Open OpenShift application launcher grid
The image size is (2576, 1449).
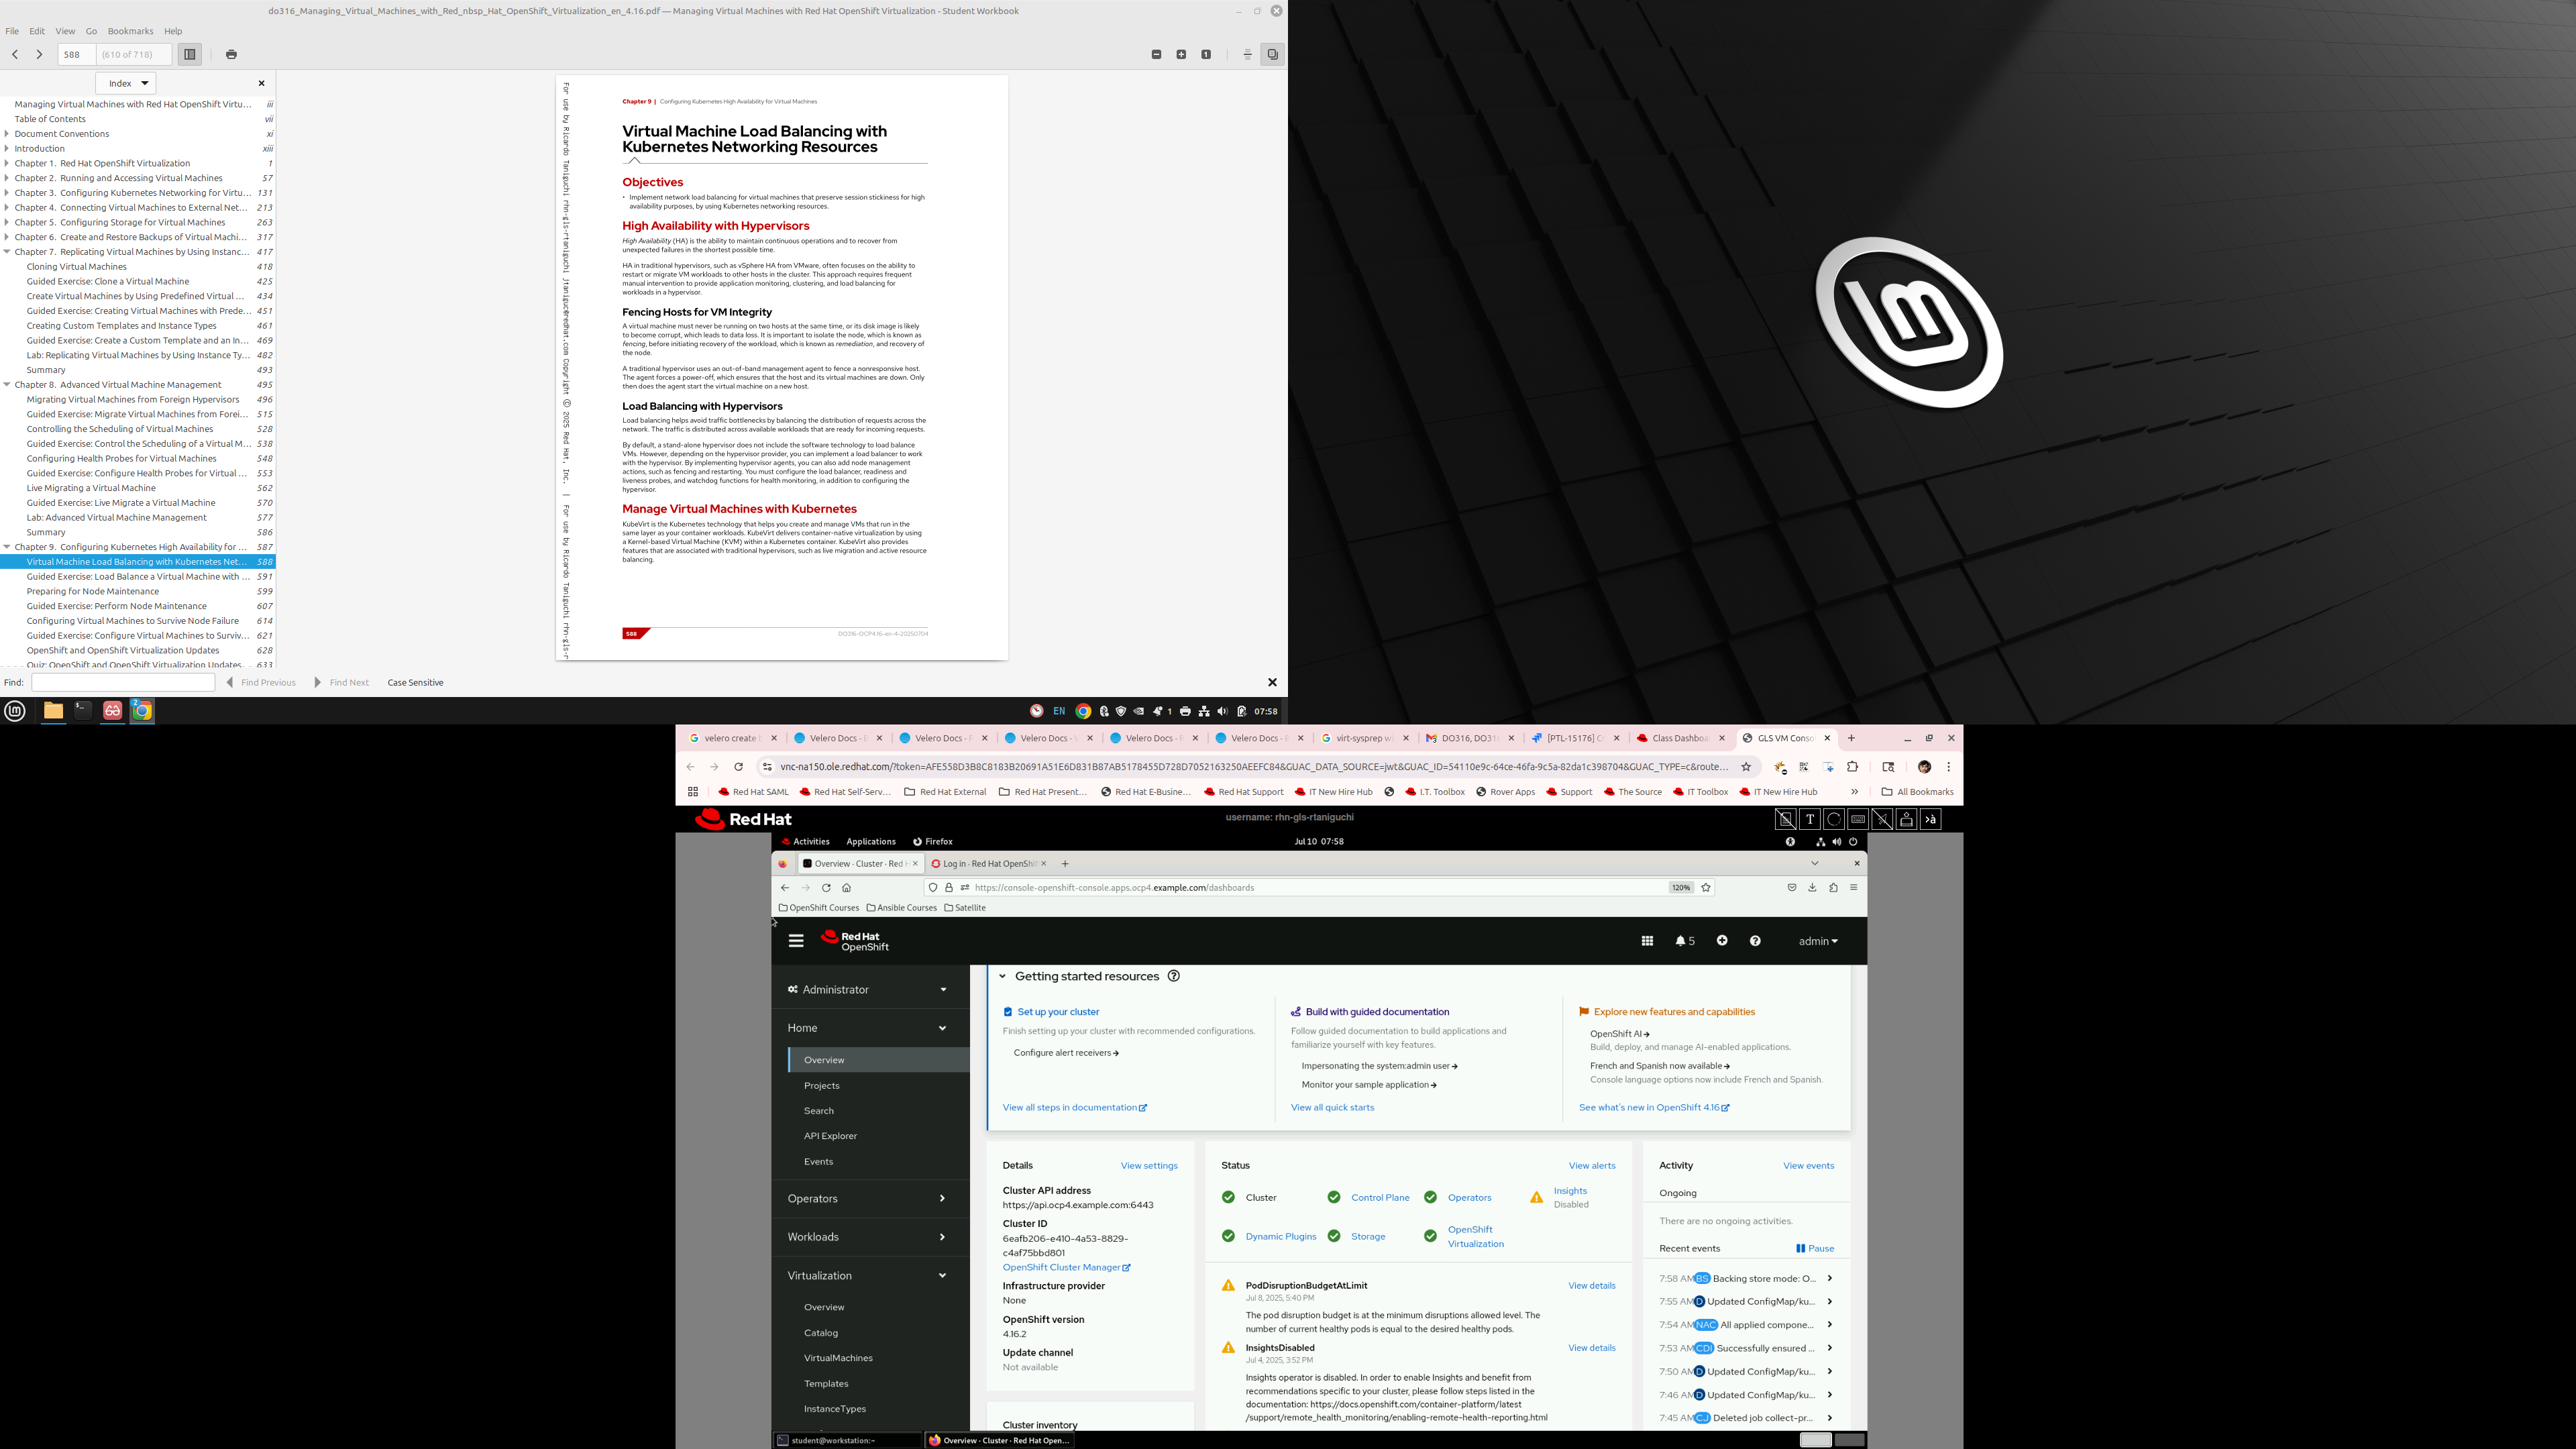coord(1647,941)
